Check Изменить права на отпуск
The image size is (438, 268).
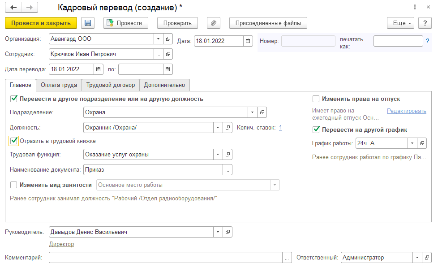[316, 99]
